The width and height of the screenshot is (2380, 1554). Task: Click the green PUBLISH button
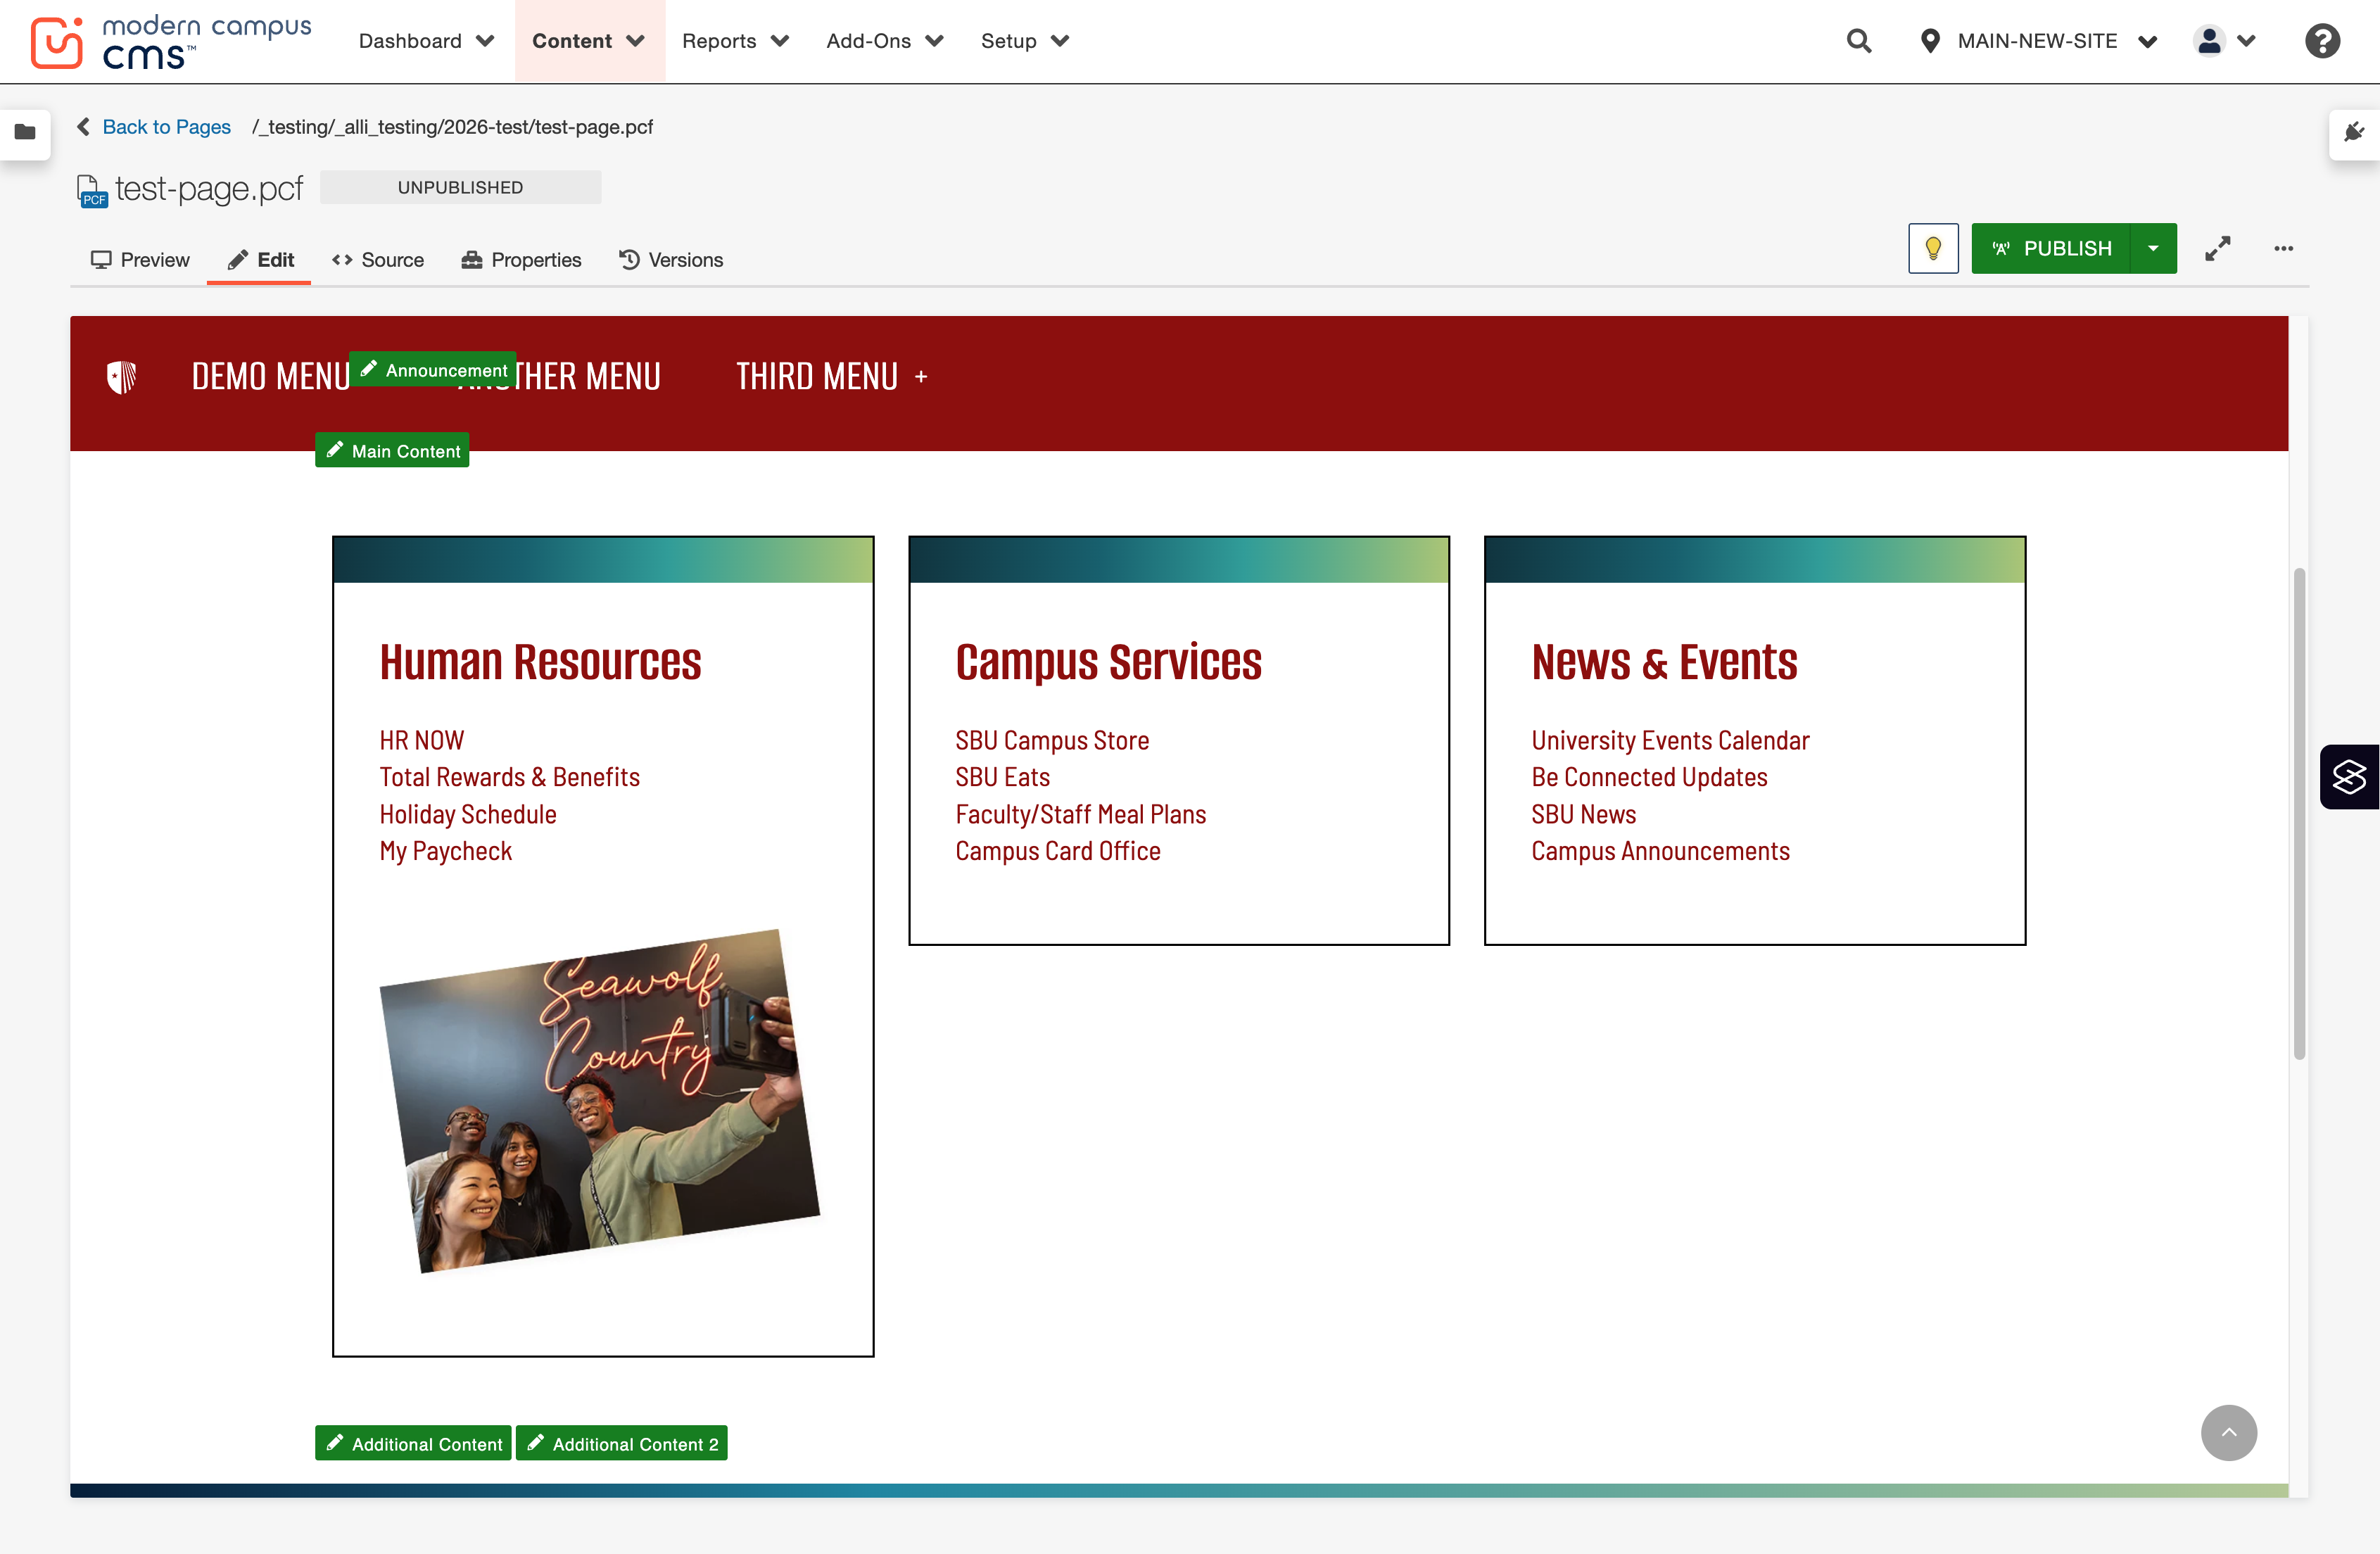click(x=2051, y=248)
